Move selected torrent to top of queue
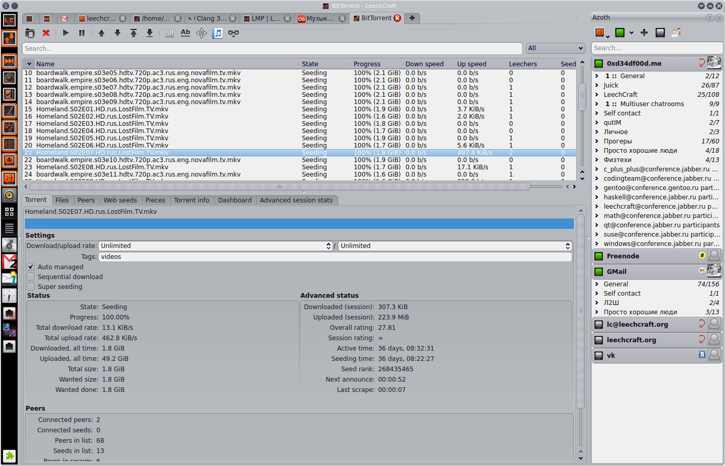Image resolution: width=725 pixels, height=466 pixels. 134,33
